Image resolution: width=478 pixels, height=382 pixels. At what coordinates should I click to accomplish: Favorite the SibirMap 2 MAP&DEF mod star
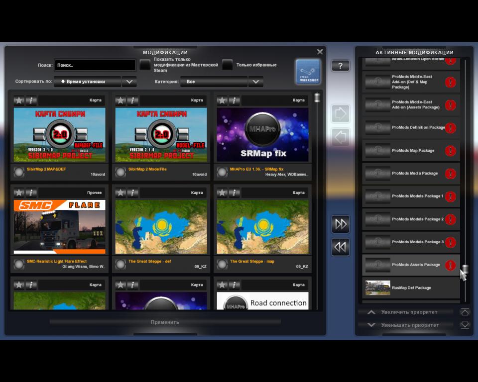pyautogui.click(x=19, y=100)
